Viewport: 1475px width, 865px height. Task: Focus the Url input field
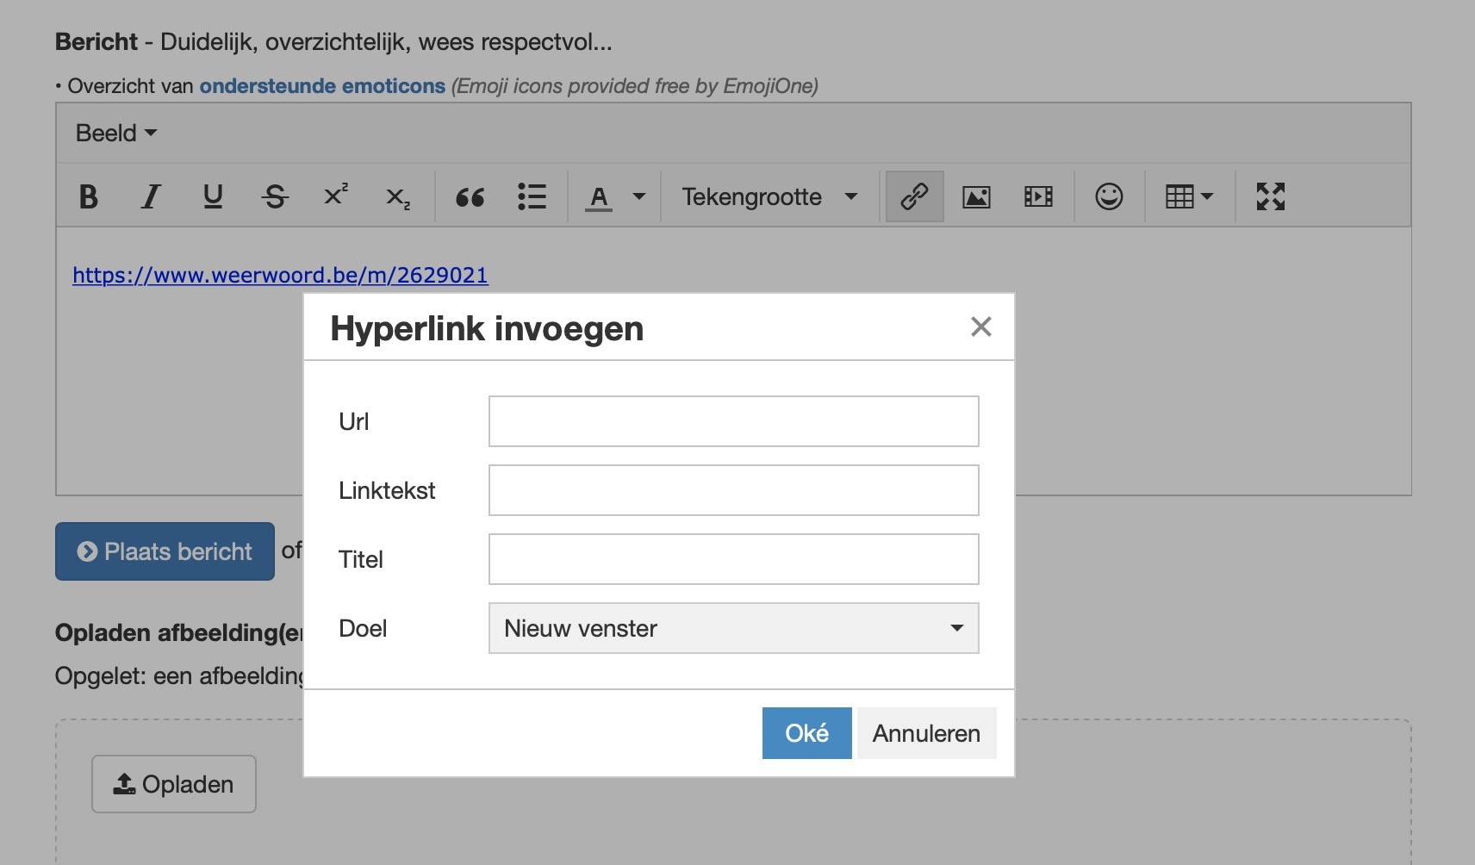(733, 421)
